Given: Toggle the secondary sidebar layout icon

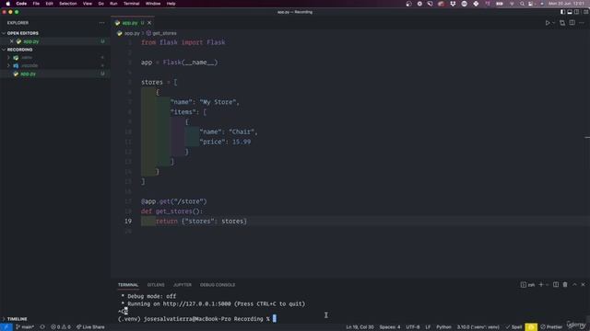Looking at the screenshot, I should 576,12.
